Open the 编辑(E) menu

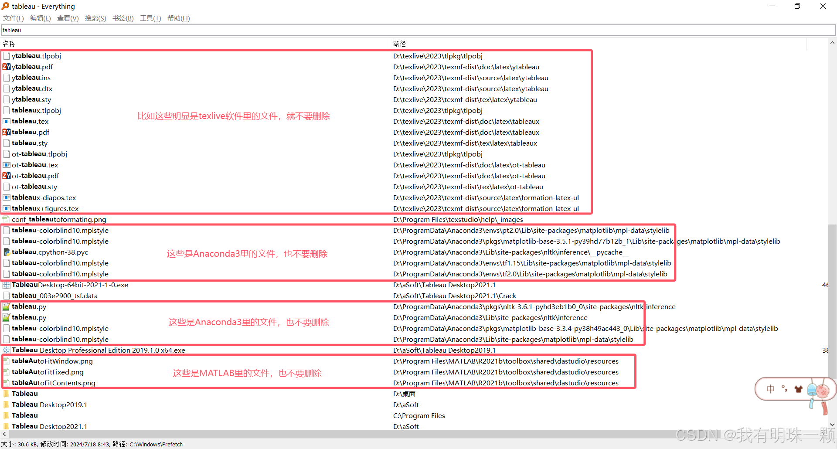[41, 18]
